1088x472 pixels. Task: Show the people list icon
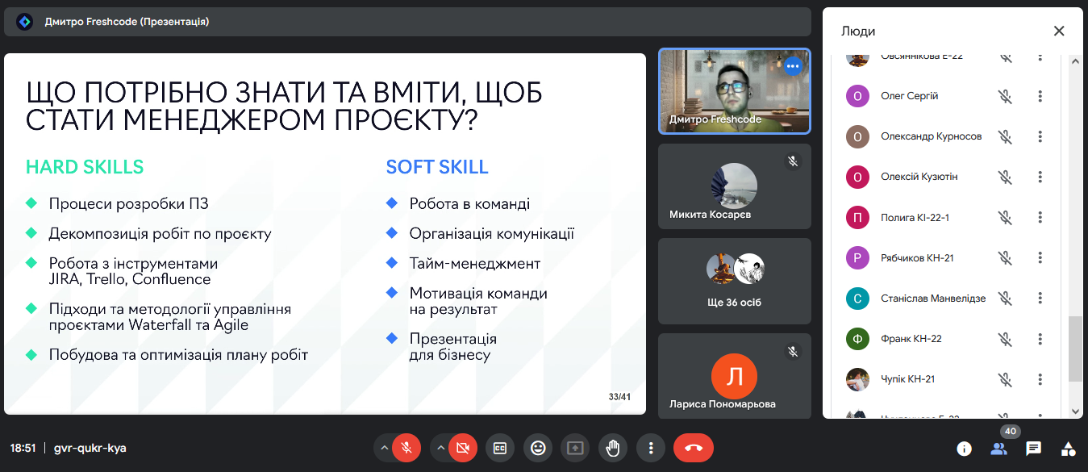click(998, 449)
